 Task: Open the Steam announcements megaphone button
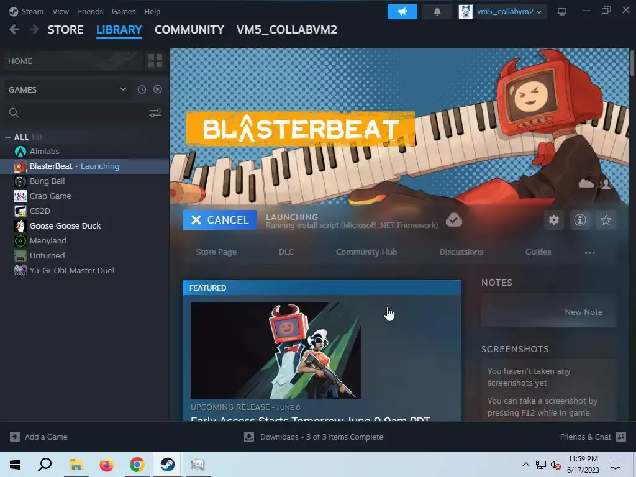click(402, 12)
